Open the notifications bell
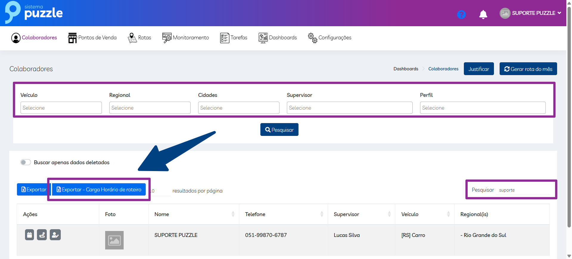 pos(483,14)
